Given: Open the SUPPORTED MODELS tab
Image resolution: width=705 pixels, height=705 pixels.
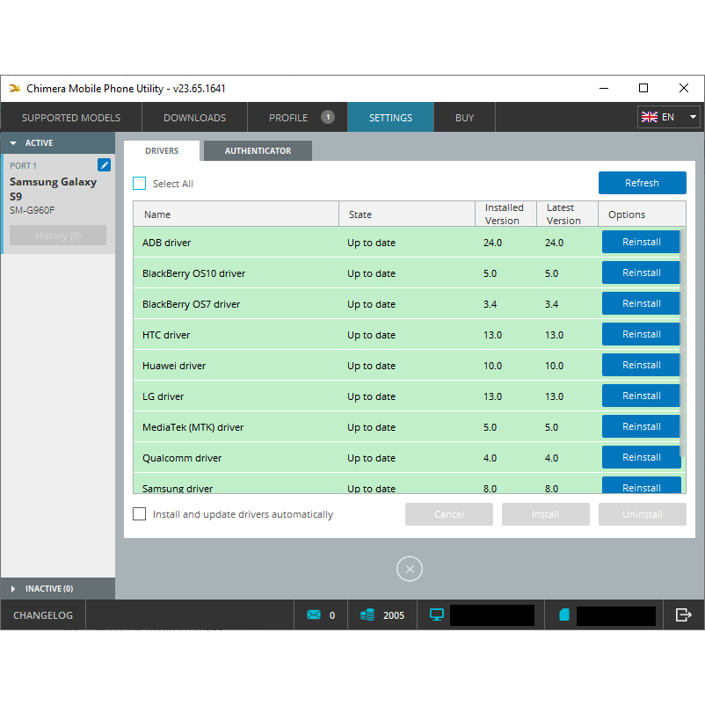Looking at the screenshot, I should [x=71, y=117].
